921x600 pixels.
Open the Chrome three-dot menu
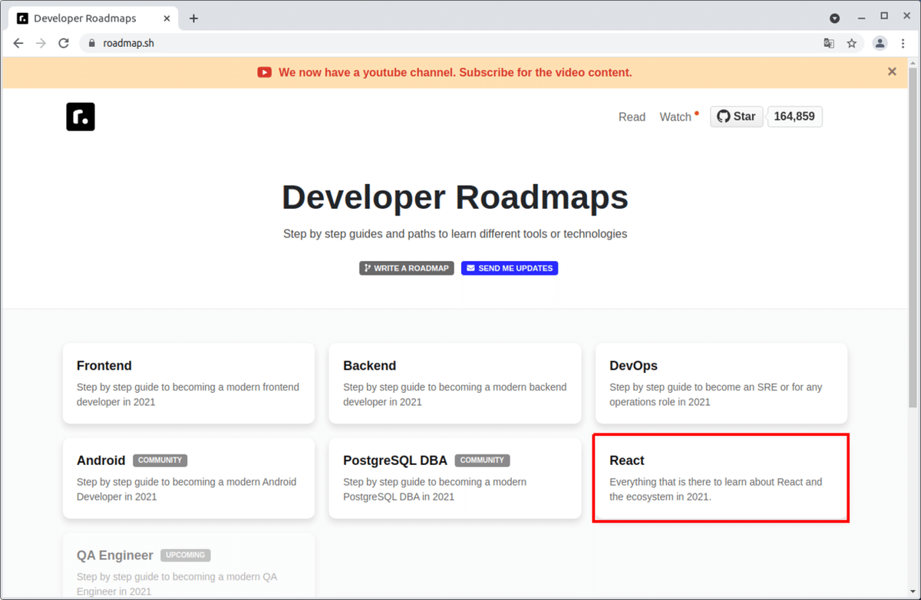[x=903, y=44]
